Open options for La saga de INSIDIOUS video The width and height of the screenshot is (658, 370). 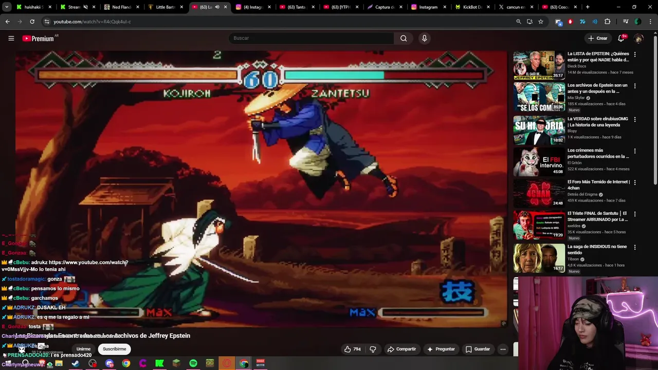point(635,247)
